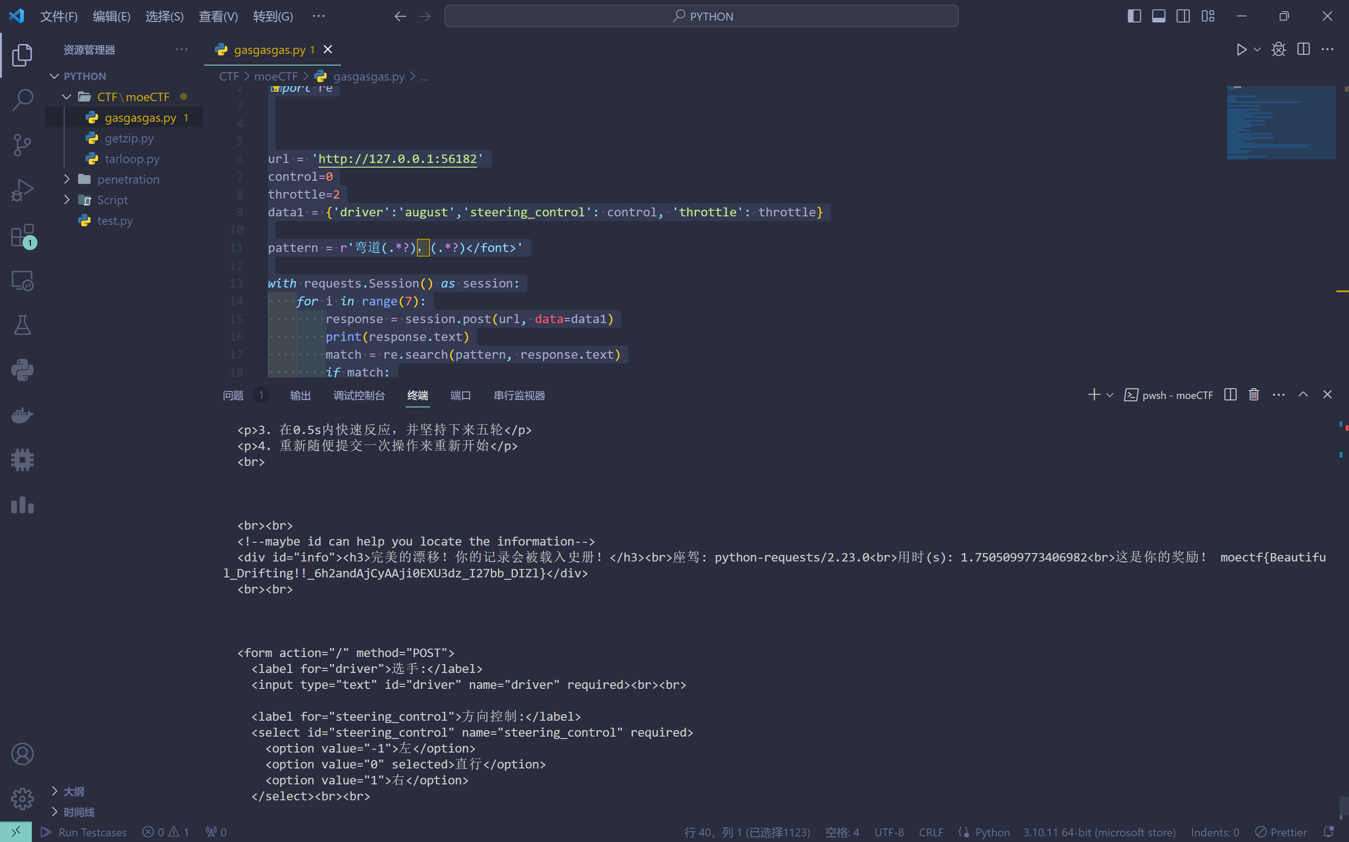This screenshot has height=842, width=1349.
Task: Click the Run Python File play icon
Action: click(1241, 50)
